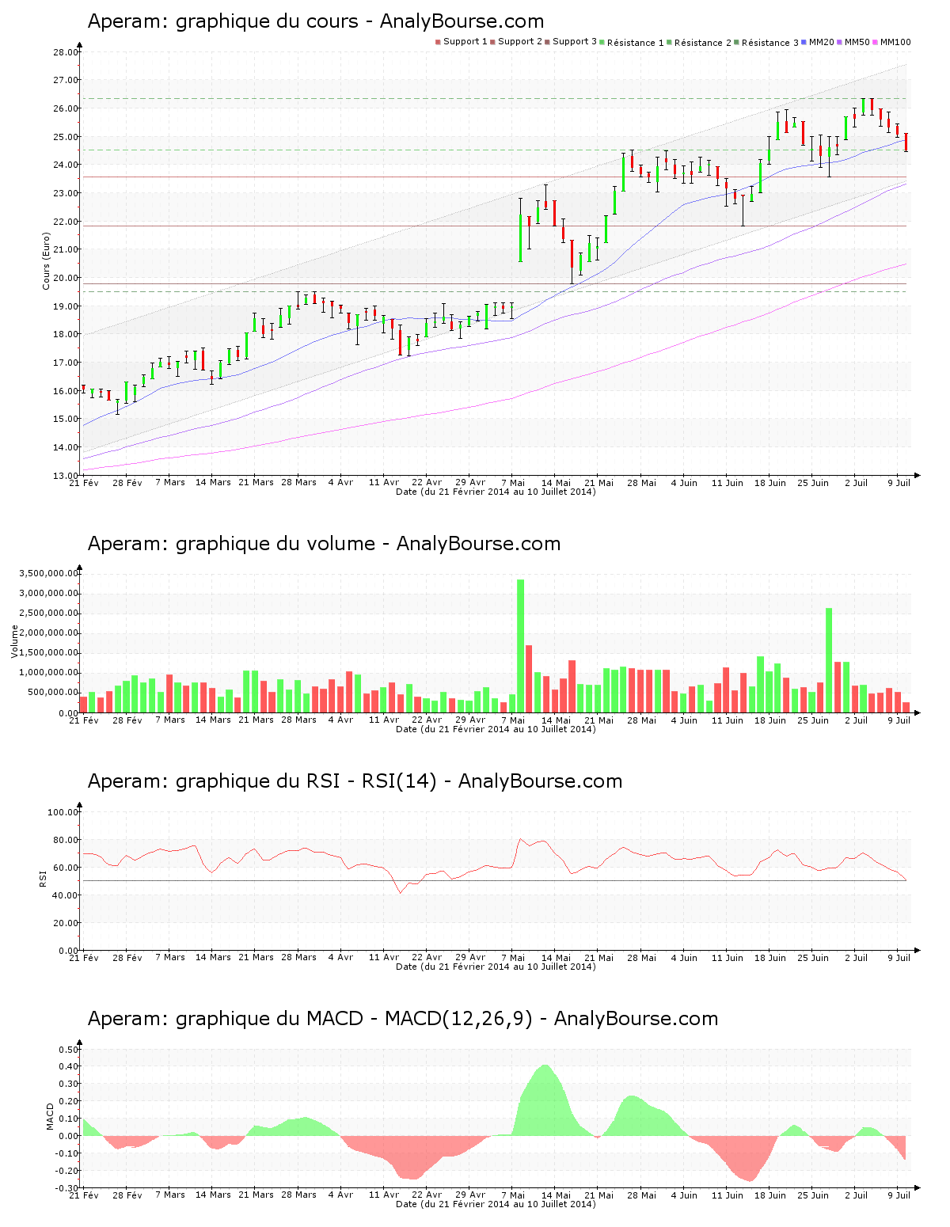Click the 500,000.00 volume axis value
Screen dimensions: 950x1227
pyautogui.click(x=52, y=693)
